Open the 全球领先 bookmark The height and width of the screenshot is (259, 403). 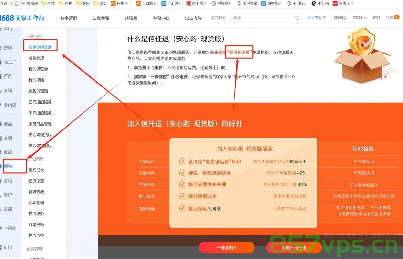[x=146, y=3]
